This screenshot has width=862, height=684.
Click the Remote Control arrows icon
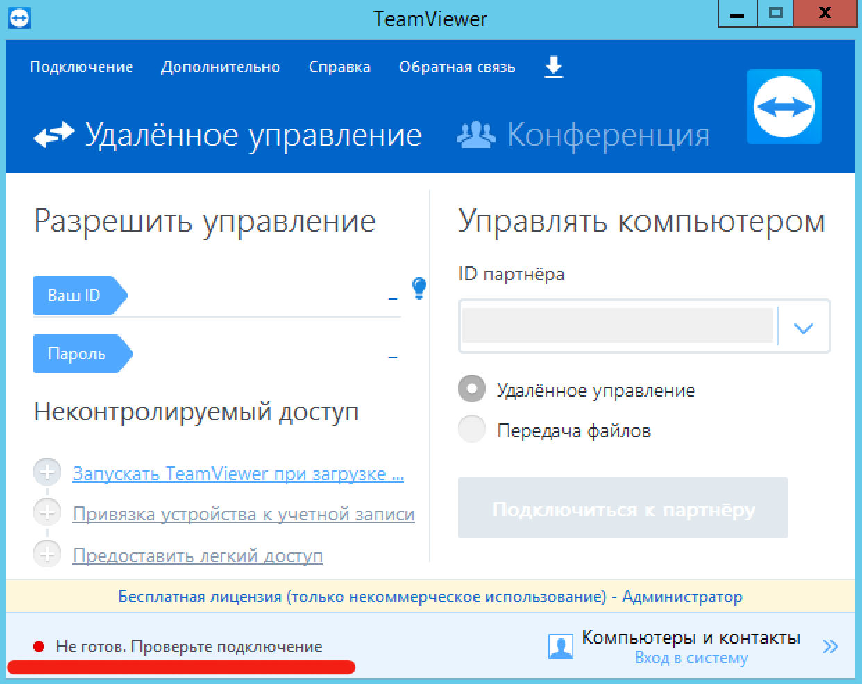53,135
